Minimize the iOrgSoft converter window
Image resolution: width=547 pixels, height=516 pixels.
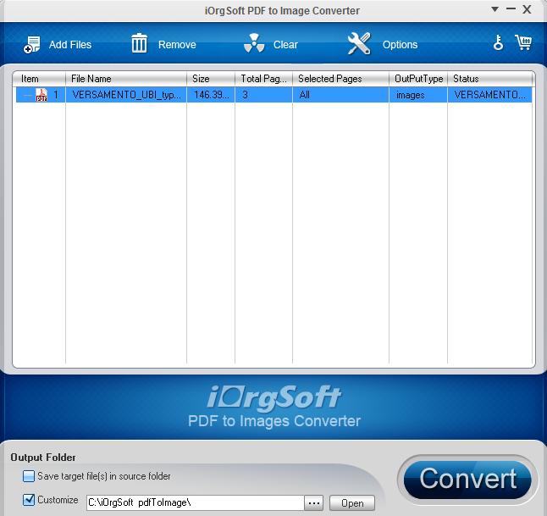click(x=511, y=9)
